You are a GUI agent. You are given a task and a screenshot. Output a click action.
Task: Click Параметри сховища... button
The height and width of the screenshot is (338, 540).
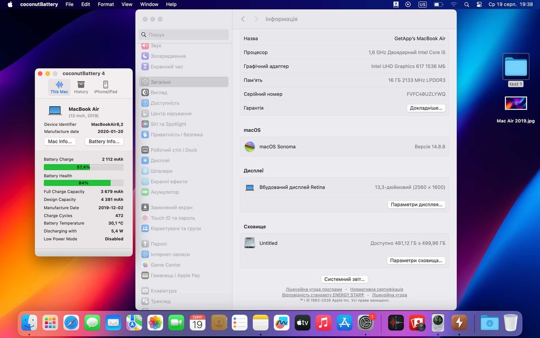(416, 261)
